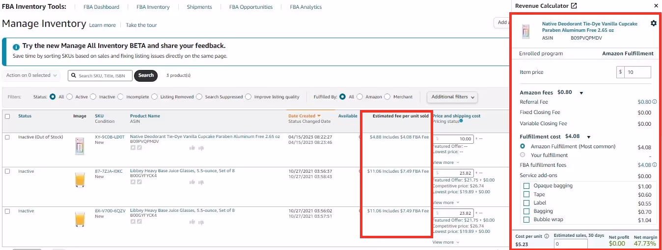Open FBA Dashboard tab

click(x=100, y=7)
